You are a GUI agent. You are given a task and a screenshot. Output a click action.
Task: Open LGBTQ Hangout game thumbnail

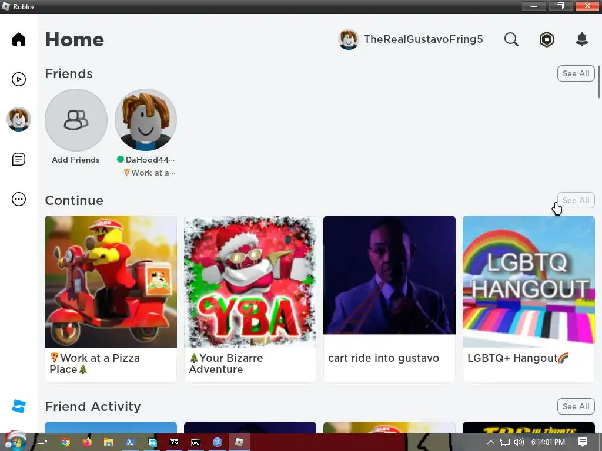529,281
